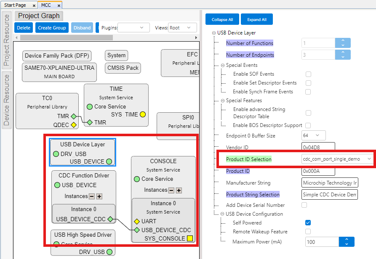Open Endpoint 0 Buffer Size dropdown

314,135
